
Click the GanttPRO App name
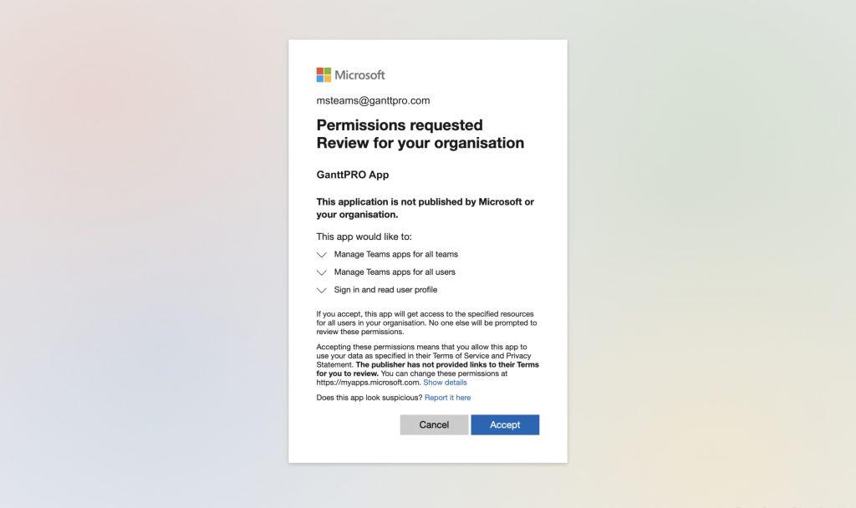[352, 175]
